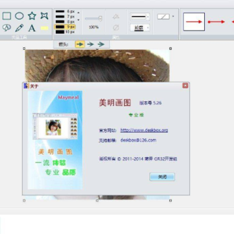Select the plain red arrow preset
This screenshot has height=234, width=234.
click(x=194, y=21)
